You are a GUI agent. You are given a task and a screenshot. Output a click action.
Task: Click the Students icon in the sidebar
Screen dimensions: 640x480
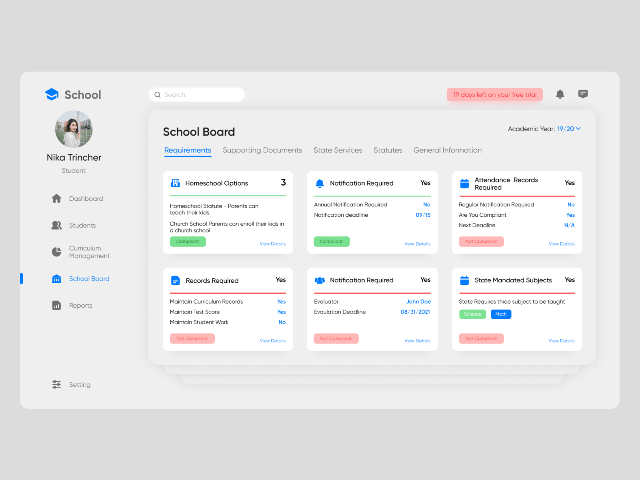pos(56,225)
